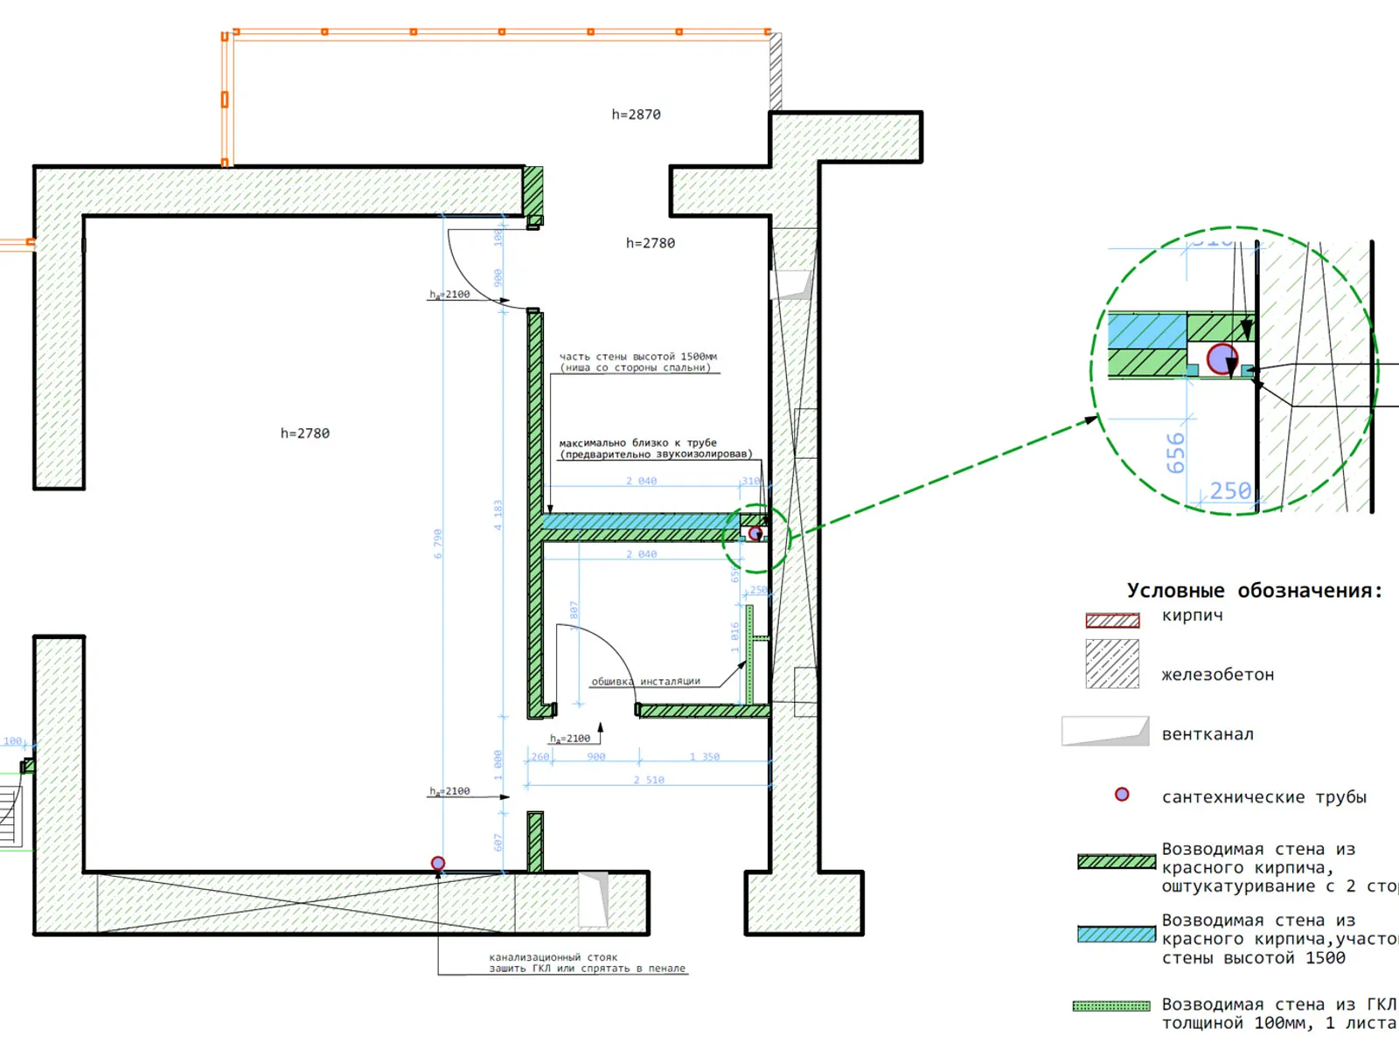Click the h=2870 ceiling height label
This screenshot has width=1399, height=1049.
coord(636,115)
